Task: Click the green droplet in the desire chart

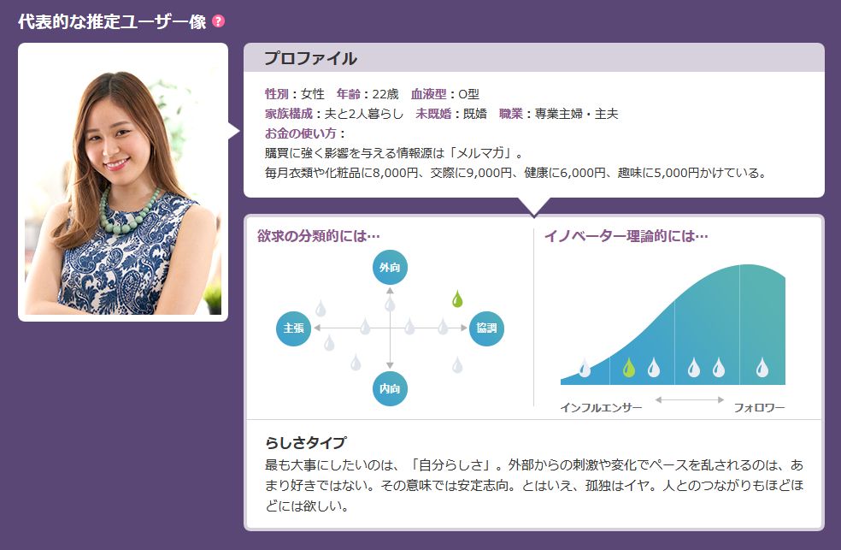Action: (x=457, y=299)
